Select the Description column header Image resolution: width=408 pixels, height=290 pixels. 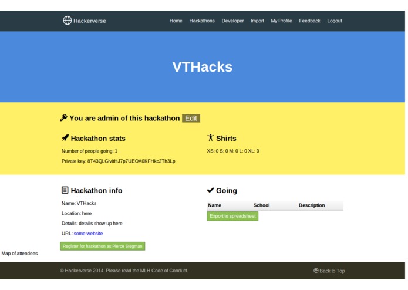(312, 205)
